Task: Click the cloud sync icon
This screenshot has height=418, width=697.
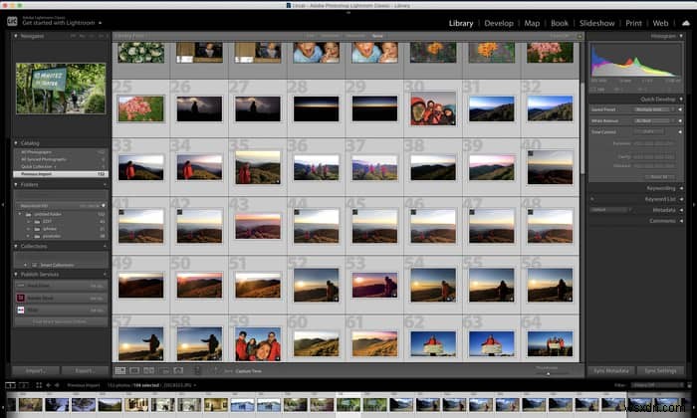Action: 685,23
